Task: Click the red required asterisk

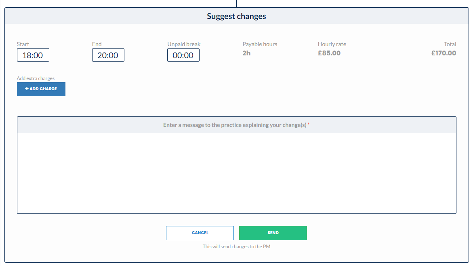Action: point(309,124)
